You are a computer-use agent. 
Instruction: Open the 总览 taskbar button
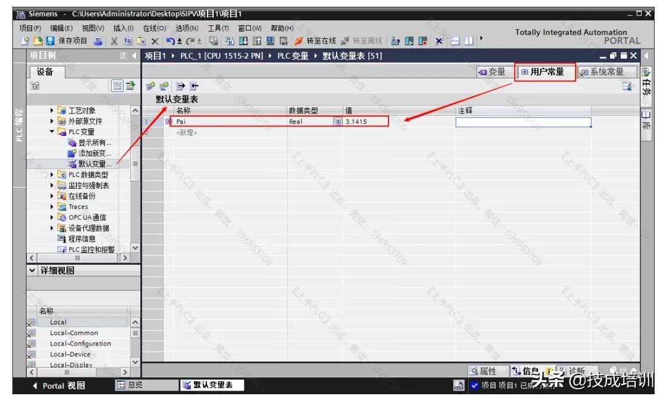[x=146, y=385]
